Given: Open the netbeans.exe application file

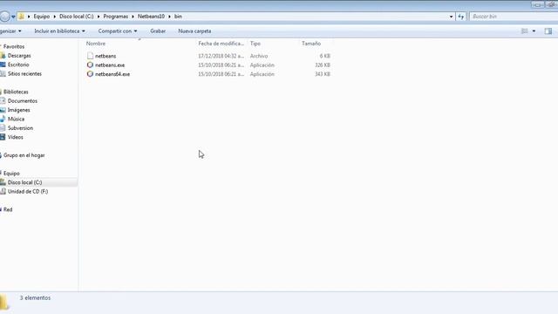Looking at the screenshot, I should (110, 65).
